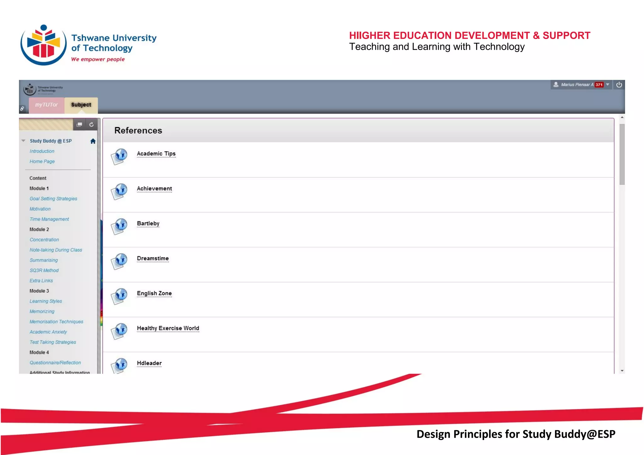Click the small link icon left of myTUTor

(22, 109)
